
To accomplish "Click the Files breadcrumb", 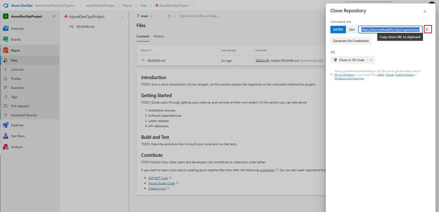I will 144,6.
